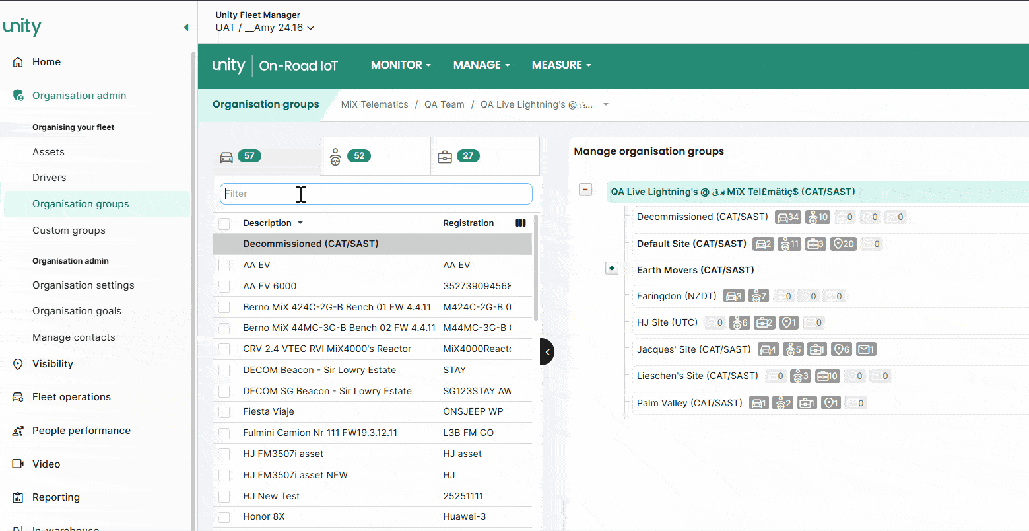Switch to the drivers tab showing 52
The image size is (1029, 531).
click(x=376, y=157)
